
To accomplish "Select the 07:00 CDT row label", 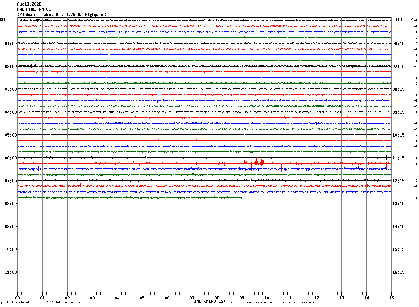I will 11,181.
